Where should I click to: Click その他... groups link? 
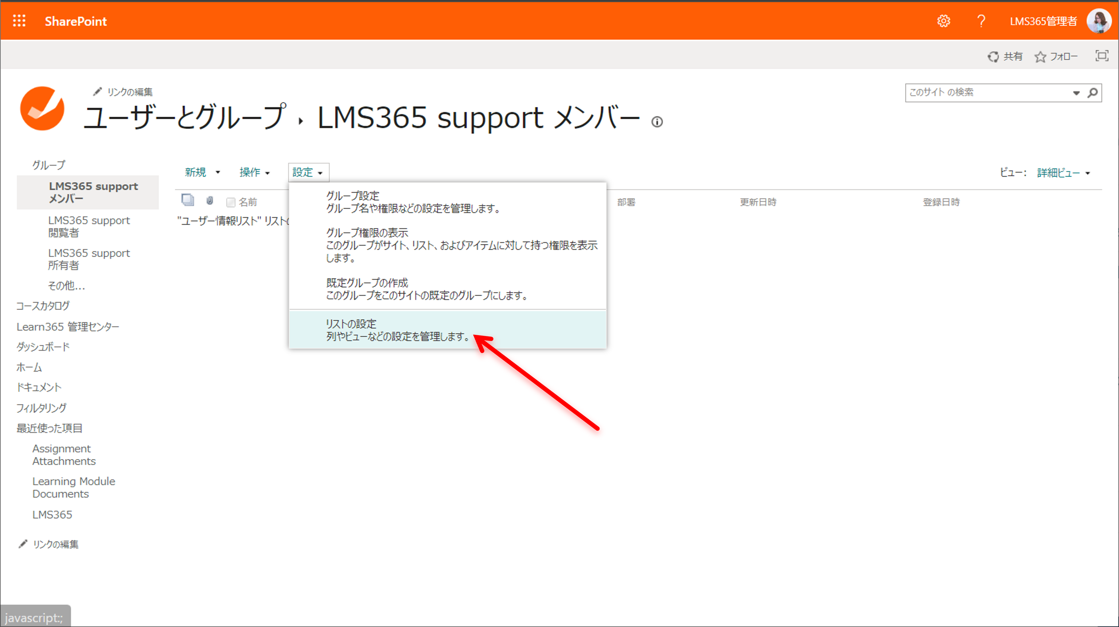click(66, 285)
